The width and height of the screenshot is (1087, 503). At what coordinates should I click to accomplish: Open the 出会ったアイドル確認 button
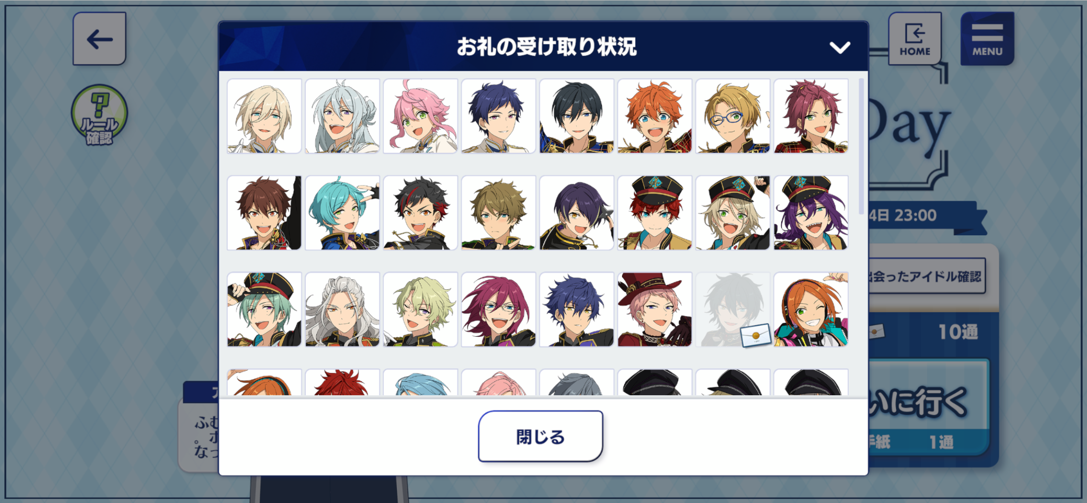(927, 276)
